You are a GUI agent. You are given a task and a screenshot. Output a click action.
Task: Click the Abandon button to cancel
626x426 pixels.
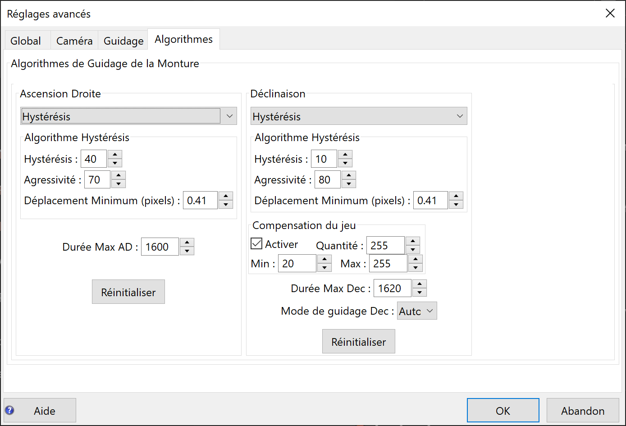tap(583, 410)
